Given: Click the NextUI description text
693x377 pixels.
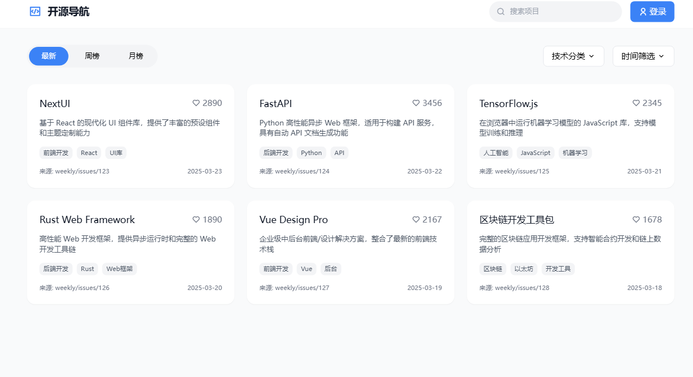Looking at the screenshot, I should [x=130, y=128].
